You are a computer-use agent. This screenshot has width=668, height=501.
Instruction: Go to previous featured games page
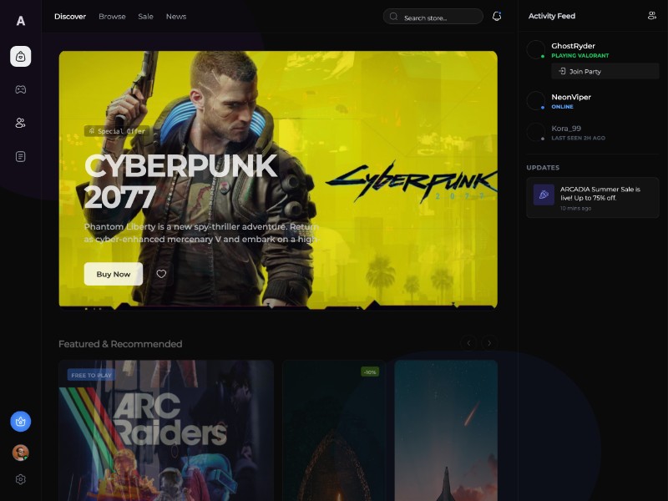(x=469, y=343)
